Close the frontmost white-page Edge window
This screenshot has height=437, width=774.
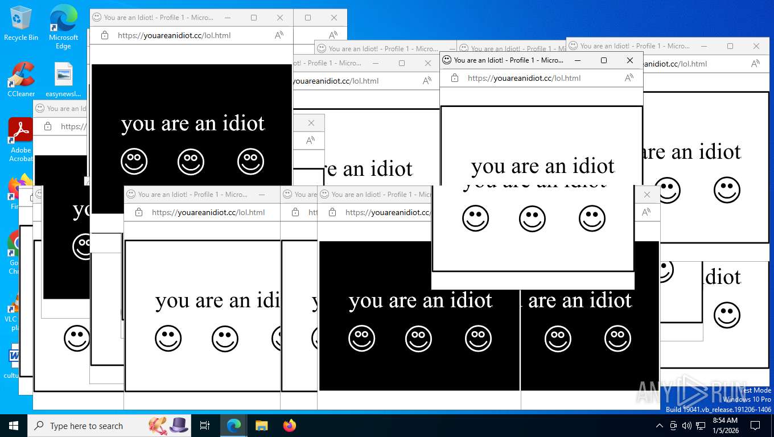630,60
